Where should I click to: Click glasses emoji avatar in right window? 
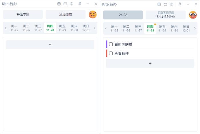click(193, 15)
